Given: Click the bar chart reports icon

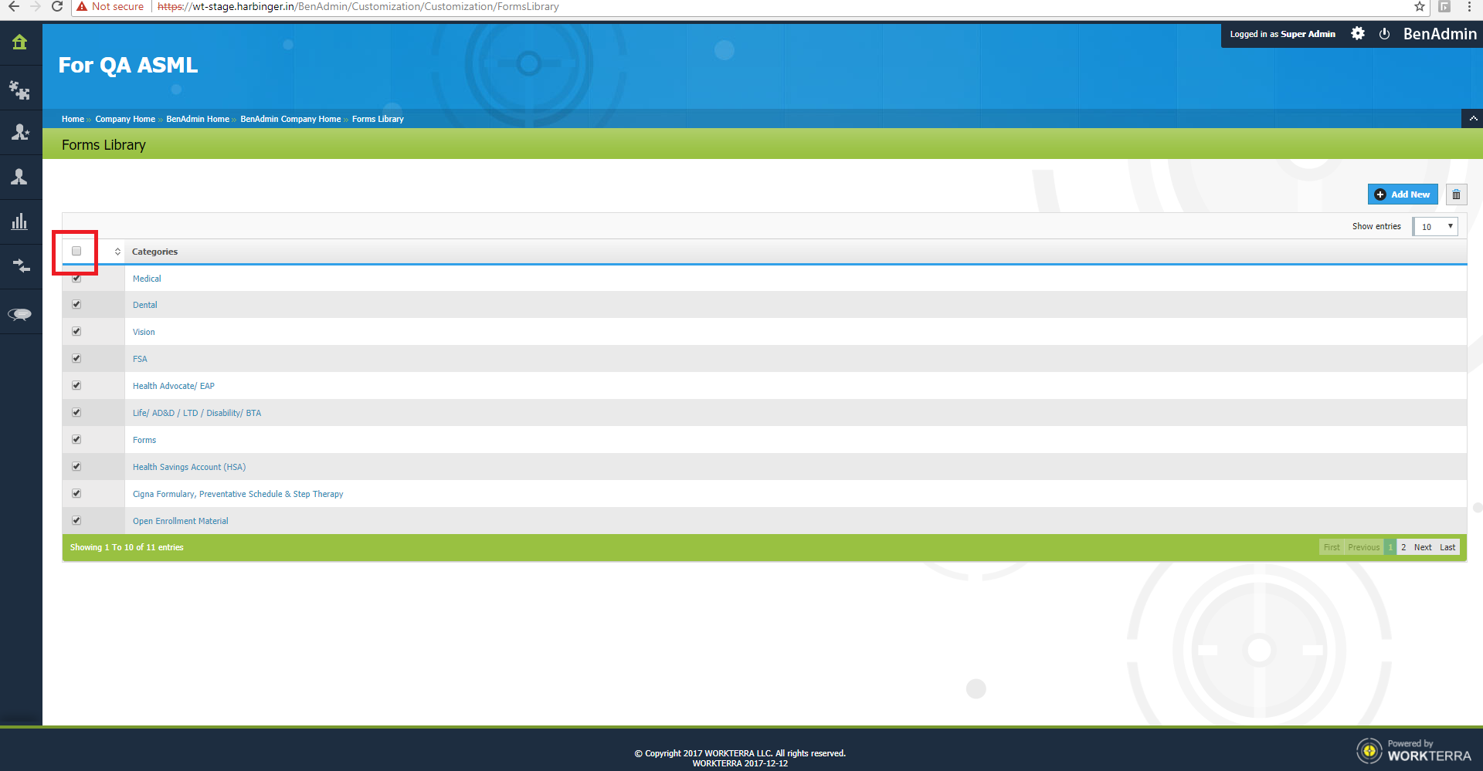Looking at the screenshot, I should click(20, 222).
